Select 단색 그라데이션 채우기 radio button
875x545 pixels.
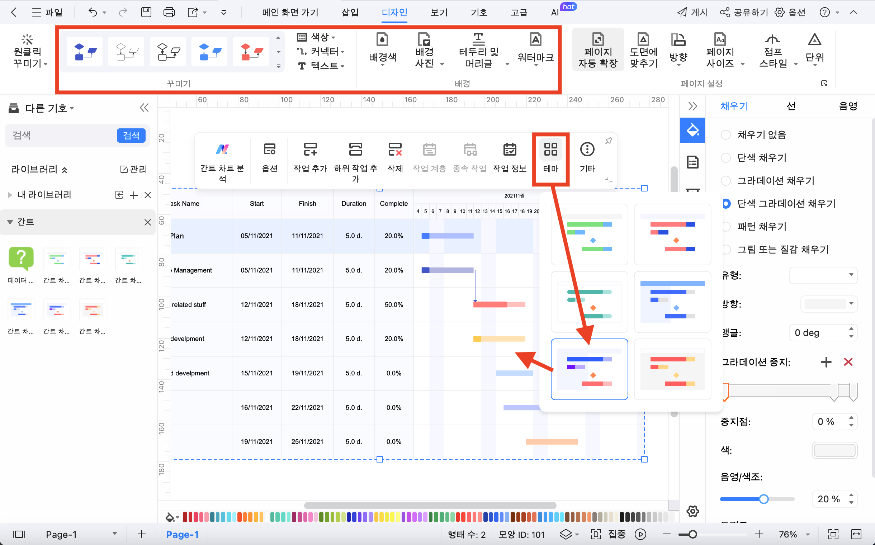click(726, 204)
